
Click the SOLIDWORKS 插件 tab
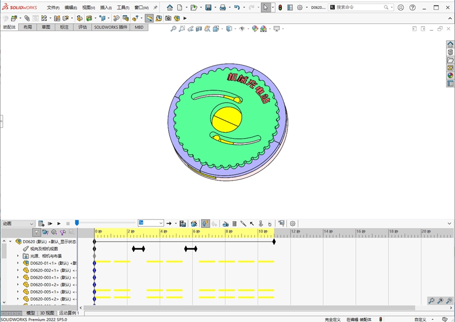point(110,27)
